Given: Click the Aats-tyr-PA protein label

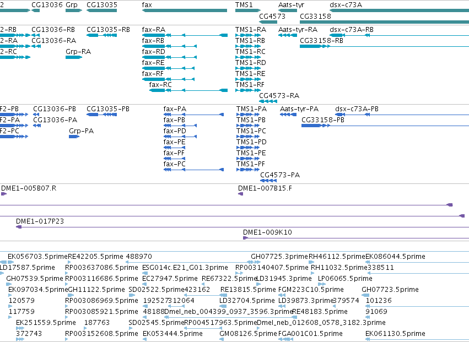Looking at the screenshot, I should click(299, 109).
